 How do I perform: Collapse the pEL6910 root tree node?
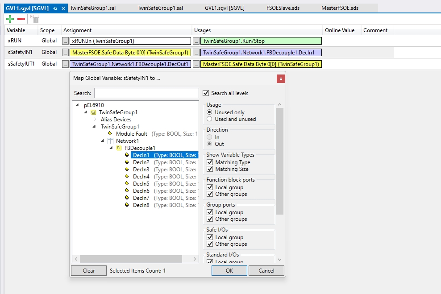78,105
